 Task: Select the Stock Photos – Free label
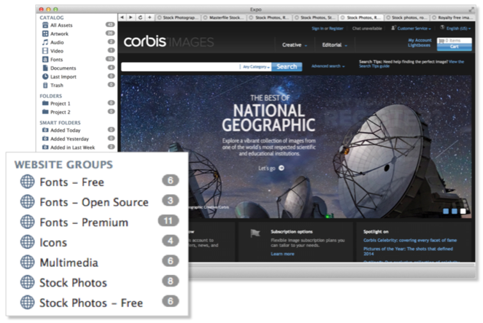pyautogui.click(x=91, y=303)
